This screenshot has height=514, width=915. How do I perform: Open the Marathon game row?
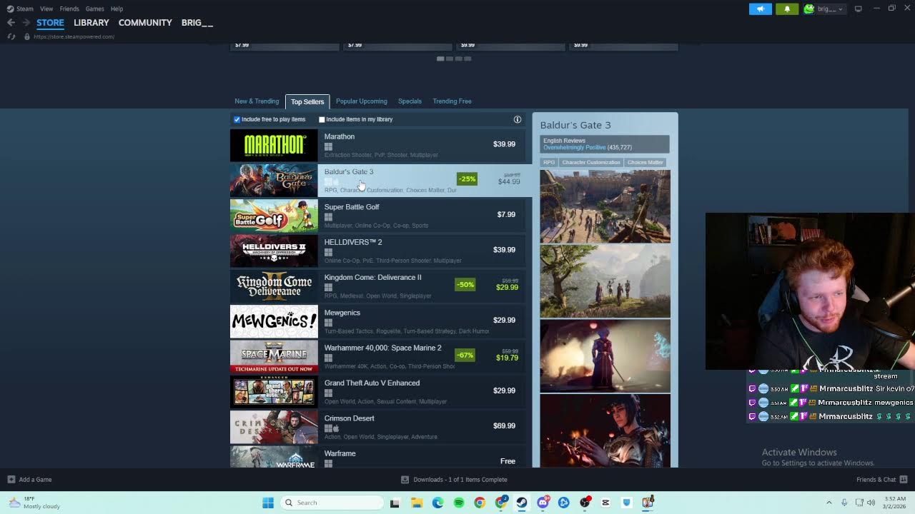coord(378,145)
